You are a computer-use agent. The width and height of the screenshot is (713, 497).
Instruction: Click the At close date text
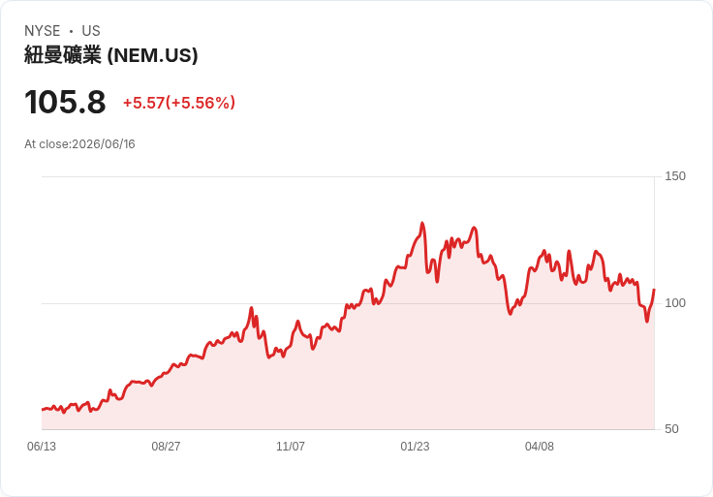point(79,144)
